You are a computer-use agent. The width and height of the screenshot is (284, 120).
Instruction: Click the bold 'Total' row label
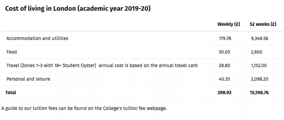tap(11, 93)
